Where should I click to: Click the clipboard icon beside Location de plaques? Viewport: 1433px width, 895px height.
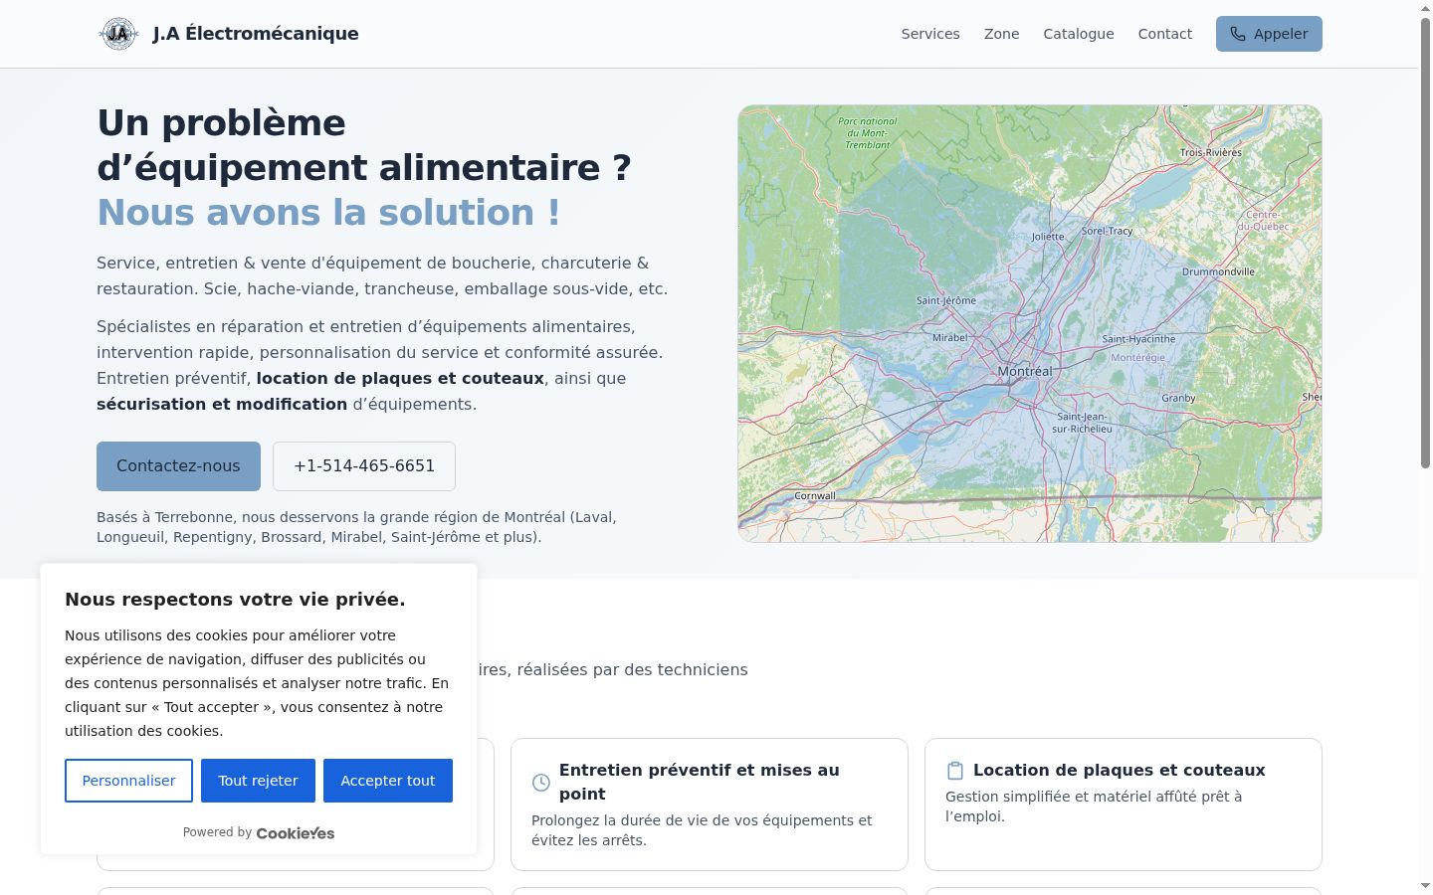click(955, 771)
